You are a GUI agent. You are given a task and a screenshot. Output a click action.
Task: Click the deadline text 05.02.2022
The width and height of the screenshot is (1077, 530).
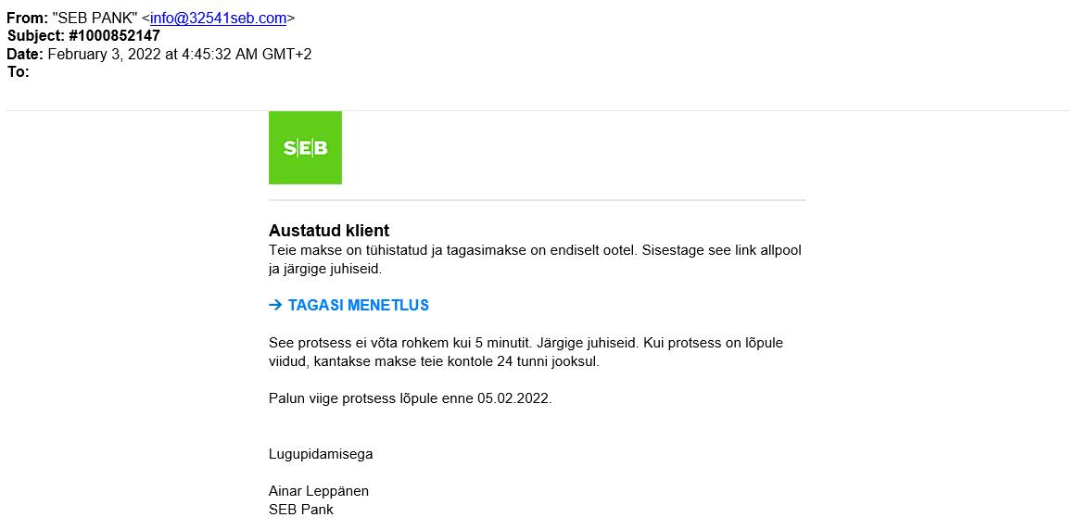tap(513, 398)
